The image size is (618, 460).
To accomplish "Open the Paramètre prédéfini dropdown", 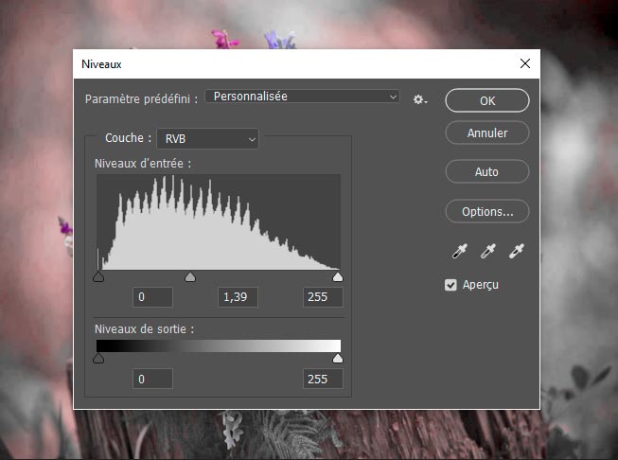I will [303, 97].
